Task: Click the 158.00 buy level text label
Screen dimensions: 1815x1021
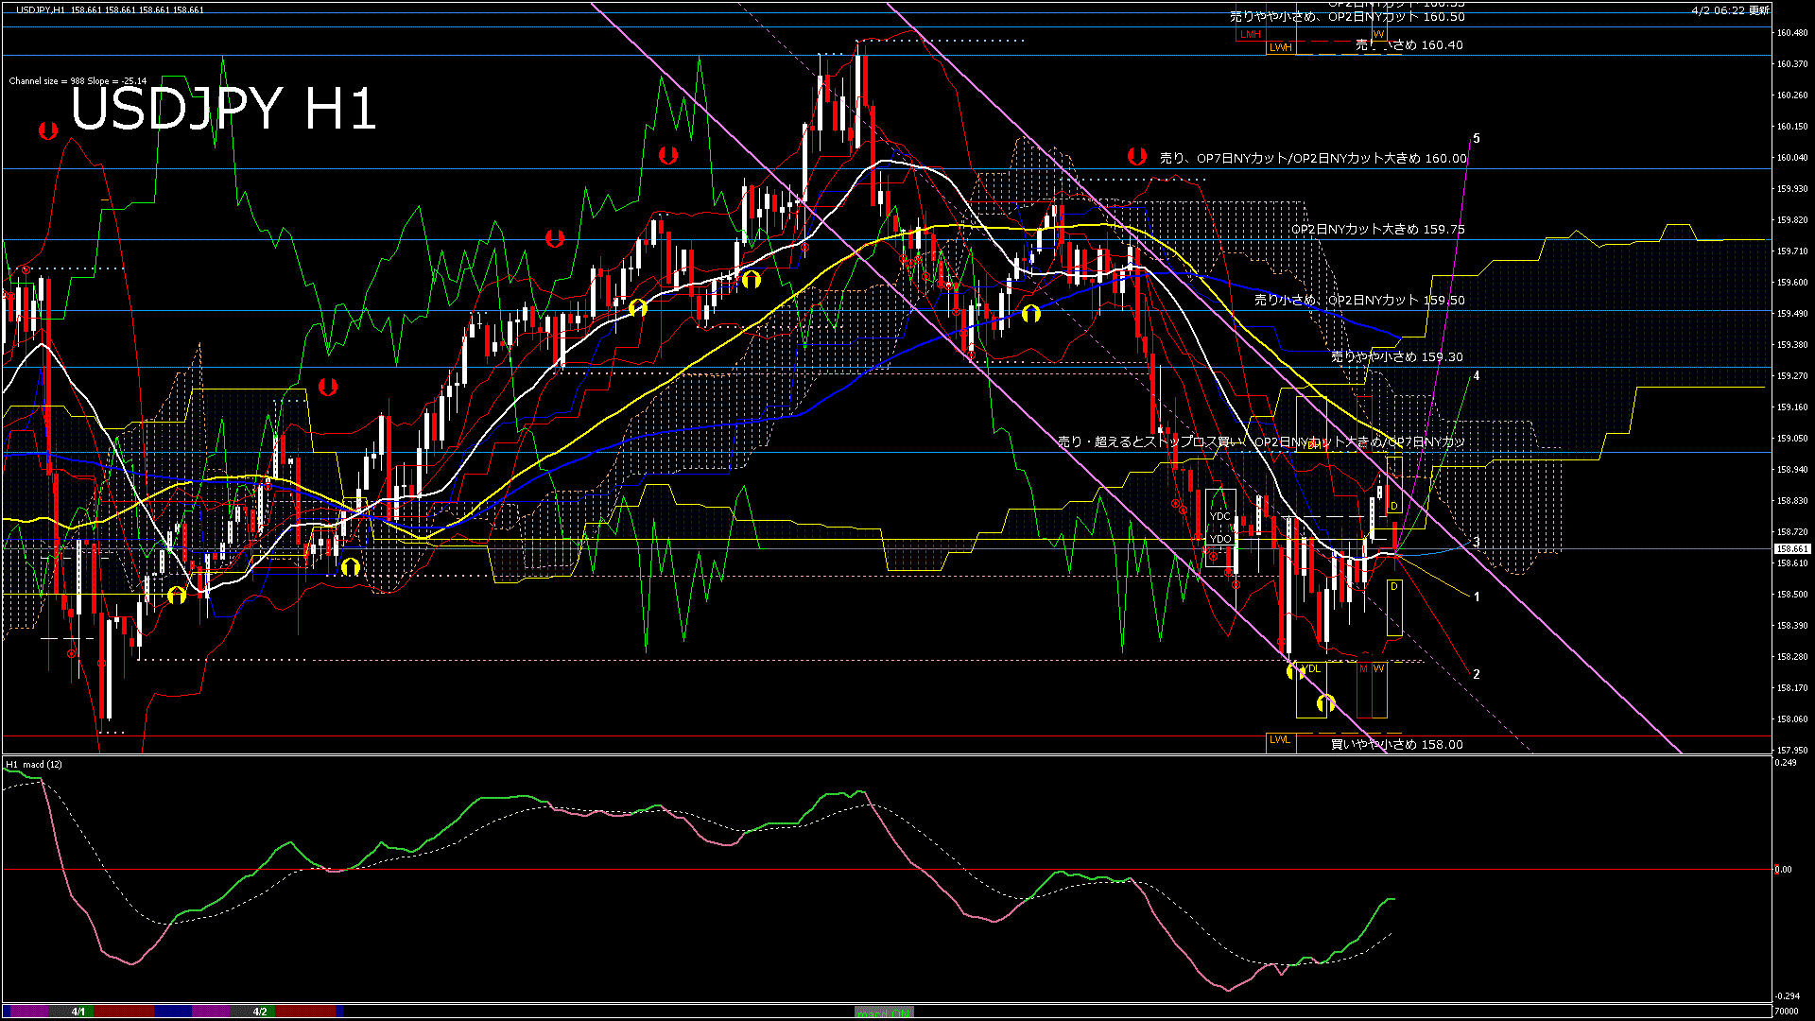Action: point(1396,745)
